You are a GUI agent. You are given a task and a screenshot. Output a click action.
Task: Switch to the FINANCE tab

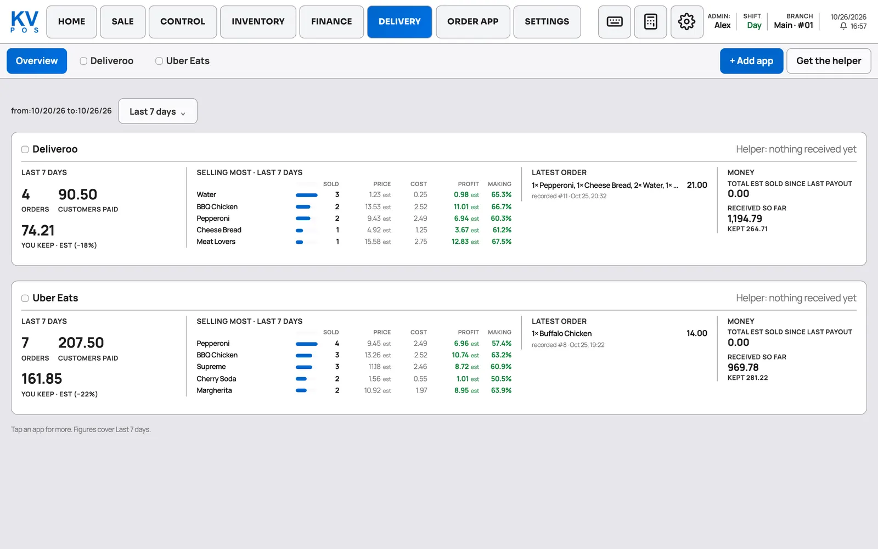tap(331, 22)
